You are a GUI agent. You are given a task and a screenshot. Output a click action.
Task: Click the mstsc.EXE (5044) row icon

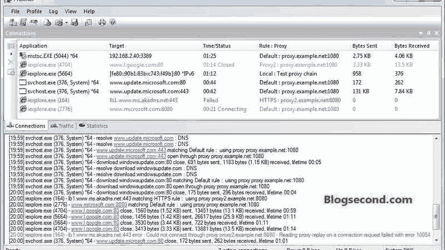23,56
